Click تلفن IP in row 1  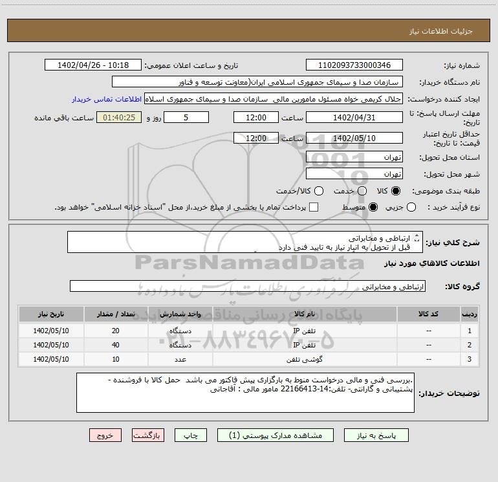pyautogui.click(x=304, y=331)
